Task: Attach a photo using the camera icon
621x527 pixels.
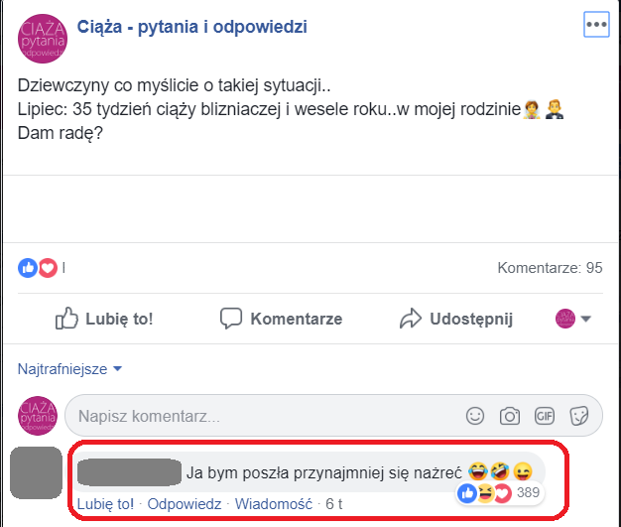Action: (510, 416)
